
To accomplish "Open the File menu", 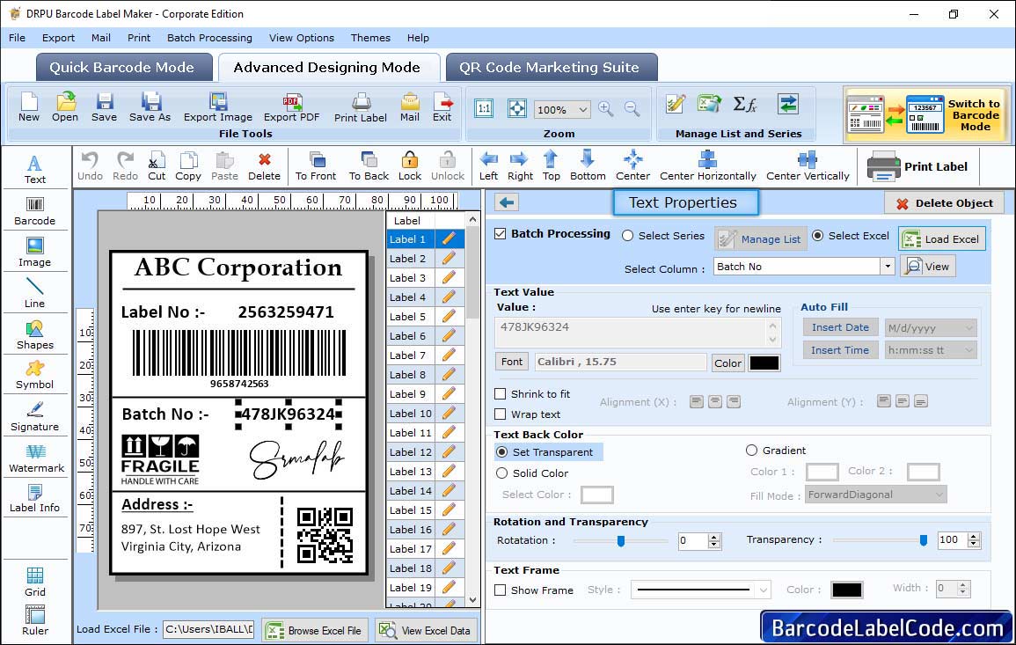I will (x=18, y=38).
